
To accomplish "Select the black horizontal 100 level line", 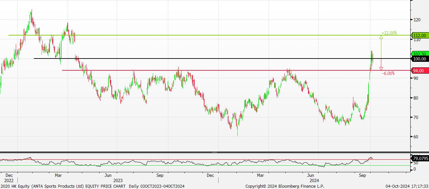I will tap(197, 59).
